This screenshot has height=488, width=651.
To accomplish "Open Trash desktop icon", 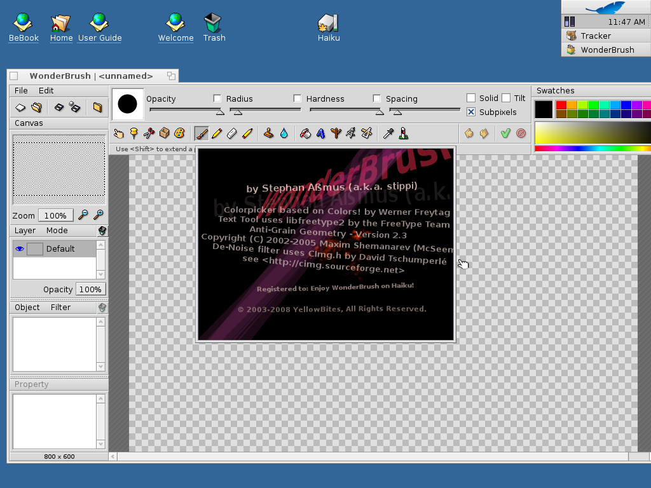I will [x=214, y=27].
